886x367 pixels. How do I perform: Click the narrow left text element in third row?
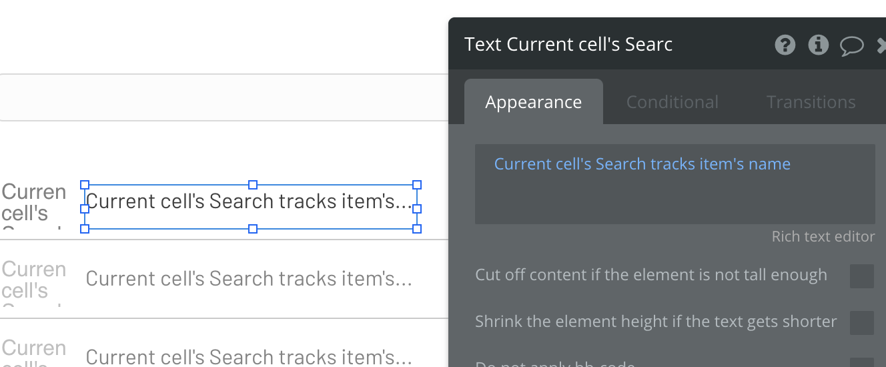coord(33,355)
